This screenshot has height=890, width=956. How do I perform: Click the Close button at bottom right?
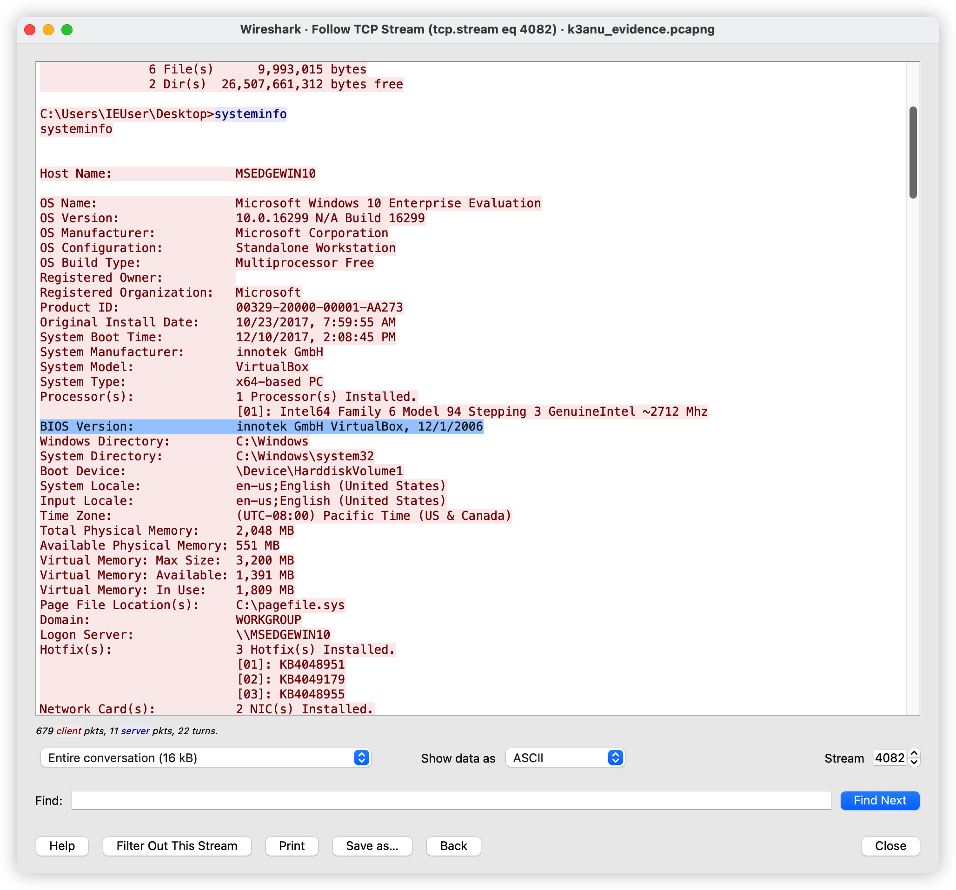[x=890, y=846]
